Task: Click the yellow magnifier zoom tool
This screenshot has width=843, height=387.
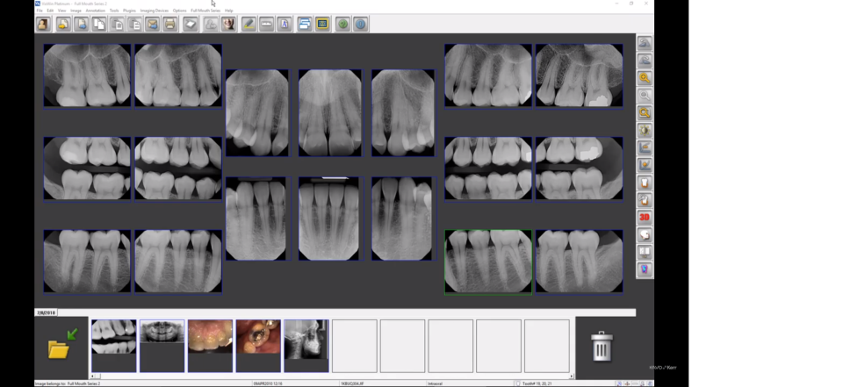Action: pos(645,78)
